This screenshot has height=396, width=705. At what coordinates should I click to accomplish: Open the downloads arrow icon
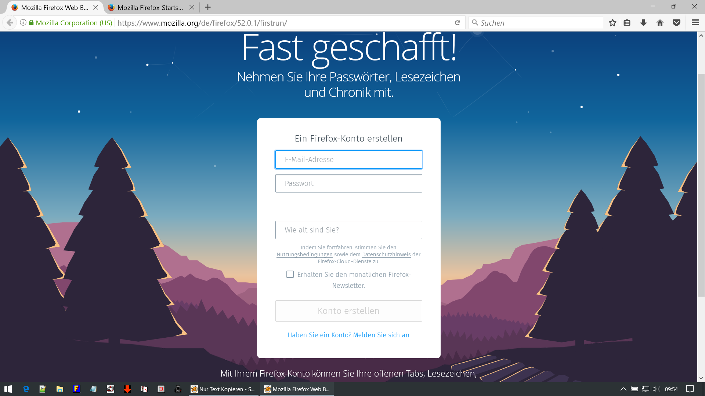tap(643, 23)
